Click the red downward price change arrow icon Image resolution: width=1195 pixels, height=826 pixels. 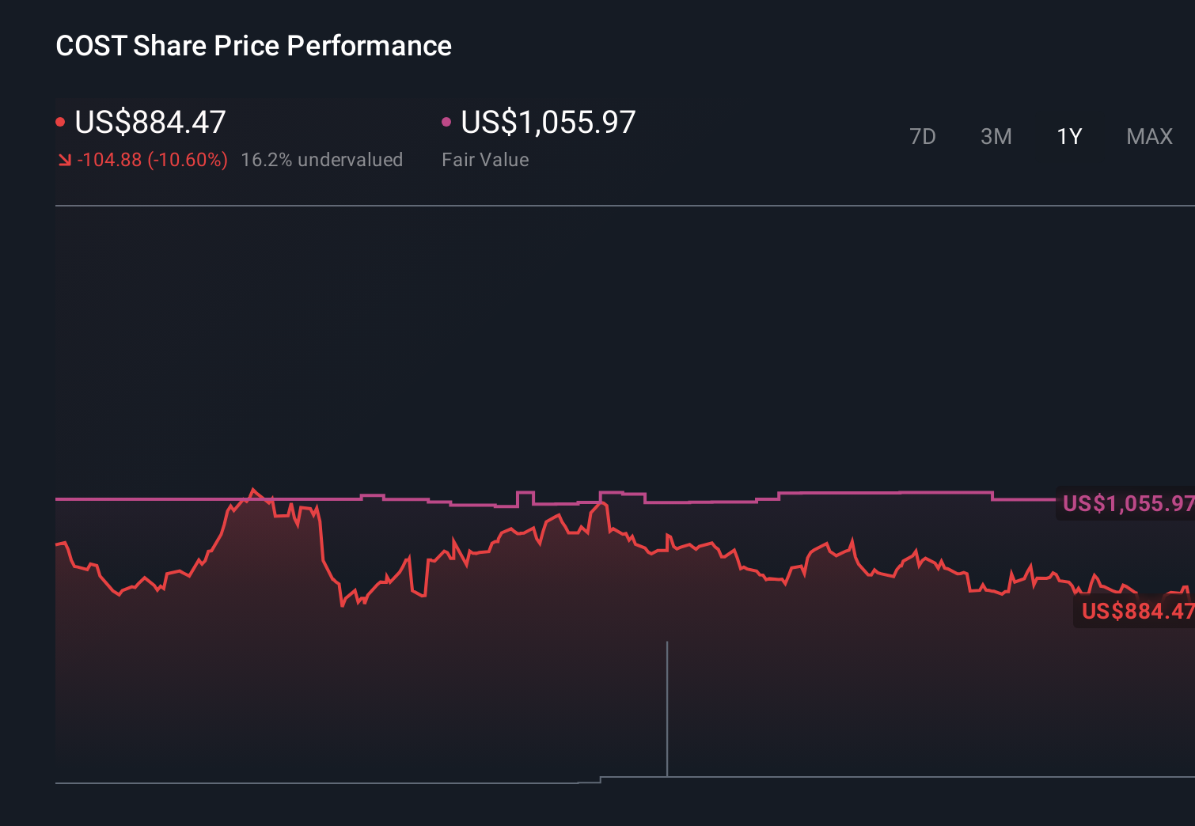point(63,159)
